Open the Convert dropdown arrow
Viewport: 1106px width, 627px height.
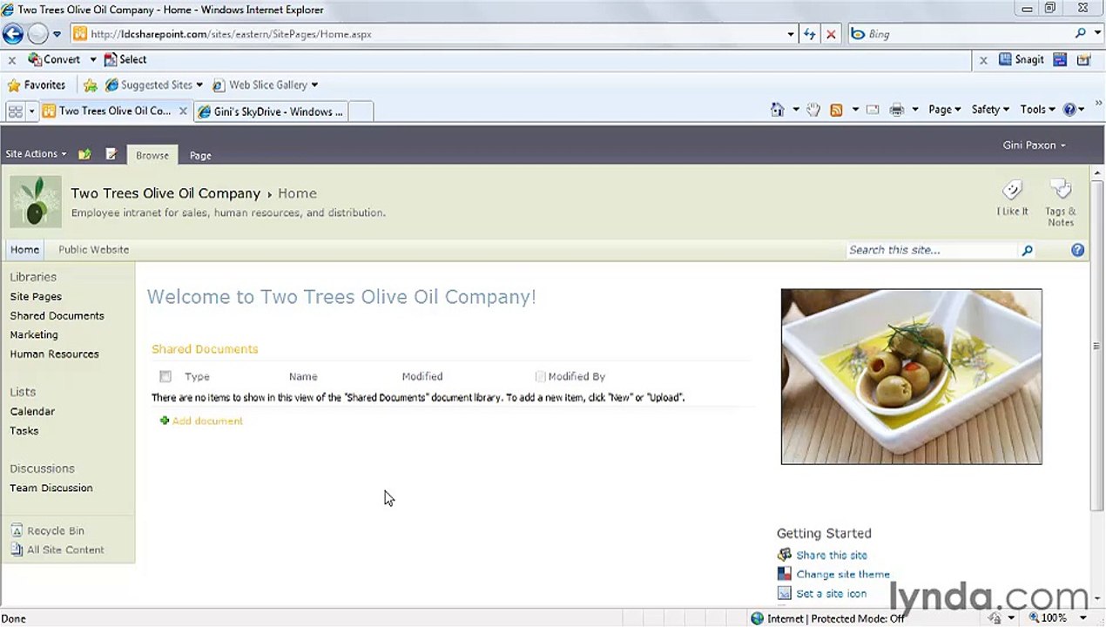[x=92, y=60]
